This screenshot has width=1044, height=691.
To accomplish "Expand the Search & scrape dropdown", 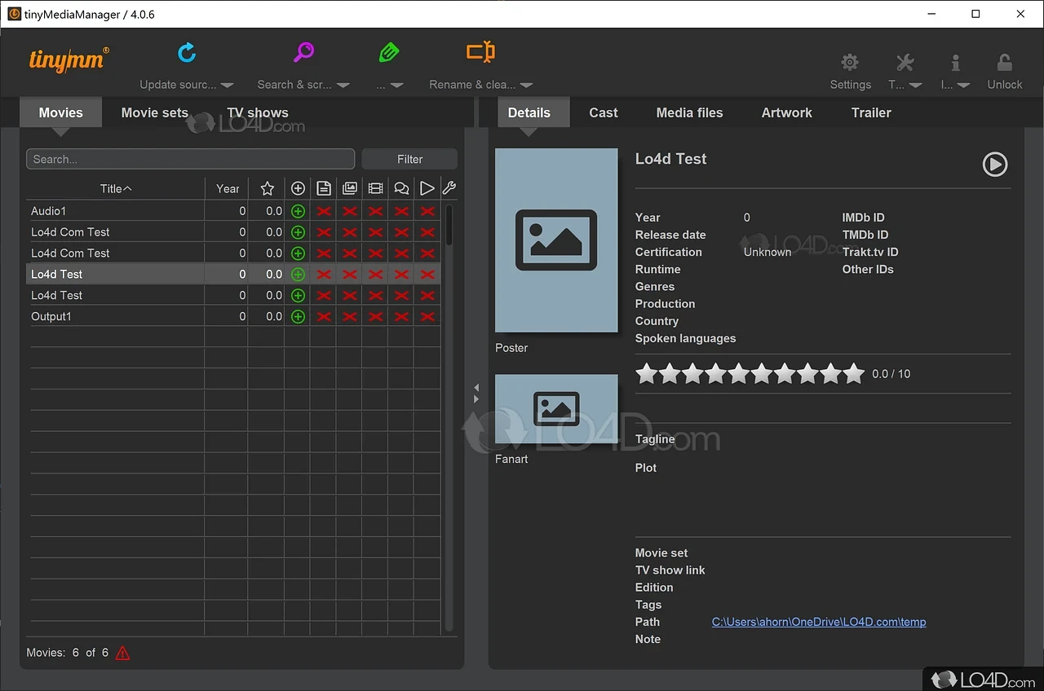I will (343, 84).
